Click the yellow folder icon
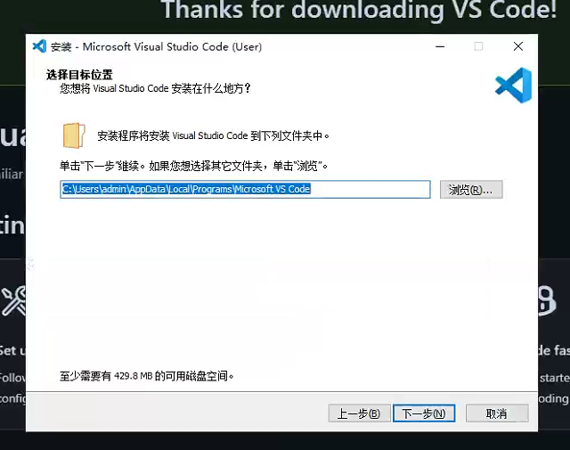Screen dimensions: 570x450 74,135
